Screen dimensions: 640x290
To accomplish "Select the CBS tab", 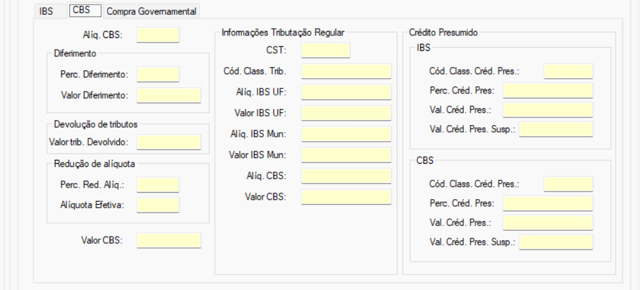I will (x=82, y=10).
